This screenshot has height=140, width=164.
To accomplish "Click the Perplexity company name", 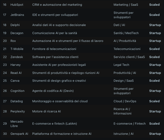I will coord(18,111).
